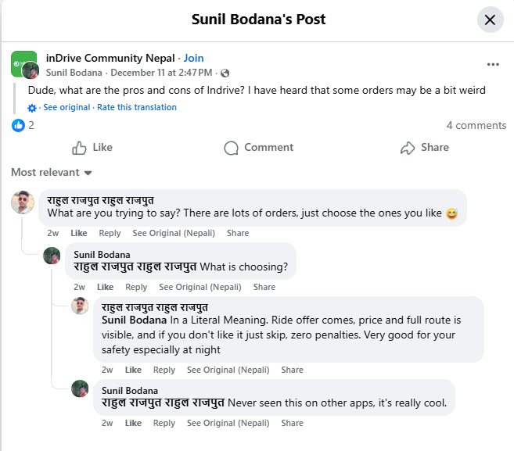Open the first commenter's profile picture

pos(23,202)
